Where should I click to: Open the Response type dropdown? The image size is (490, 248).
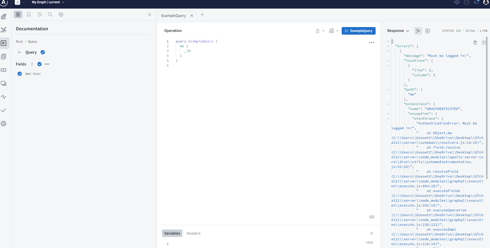pyautogui.click(x=398, y=31)
